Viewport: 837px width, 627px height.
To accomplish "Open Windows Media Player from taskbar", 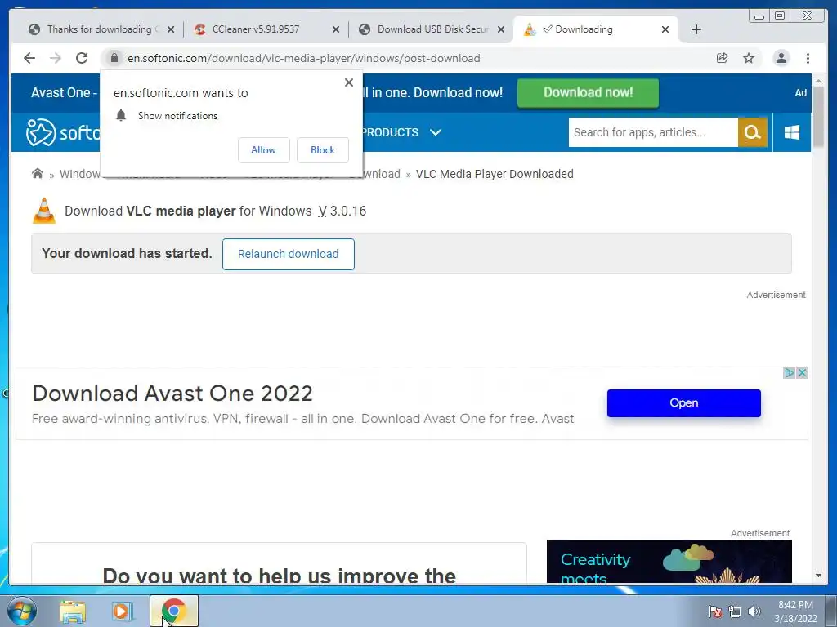I will 122,611.
